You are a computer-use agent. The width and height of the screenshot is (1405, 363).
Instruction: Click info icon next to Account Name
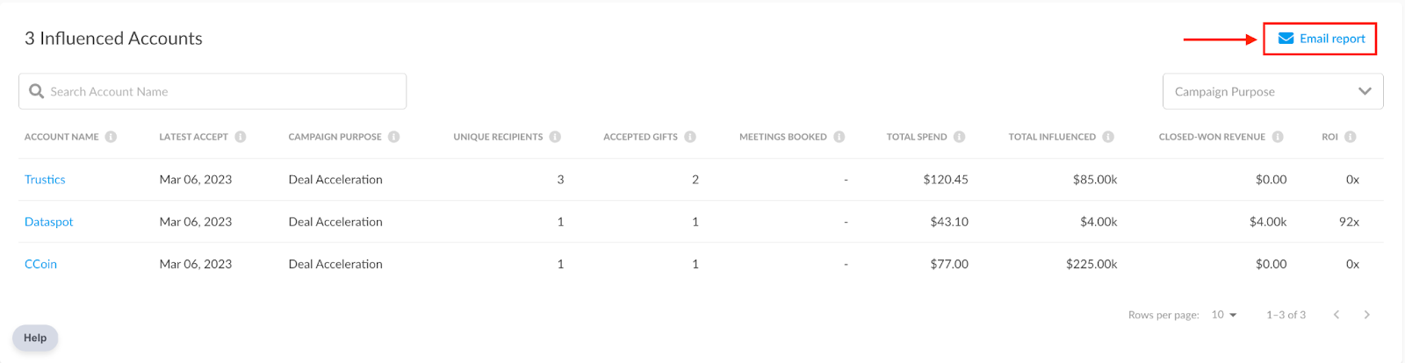(x=111, y=137)
